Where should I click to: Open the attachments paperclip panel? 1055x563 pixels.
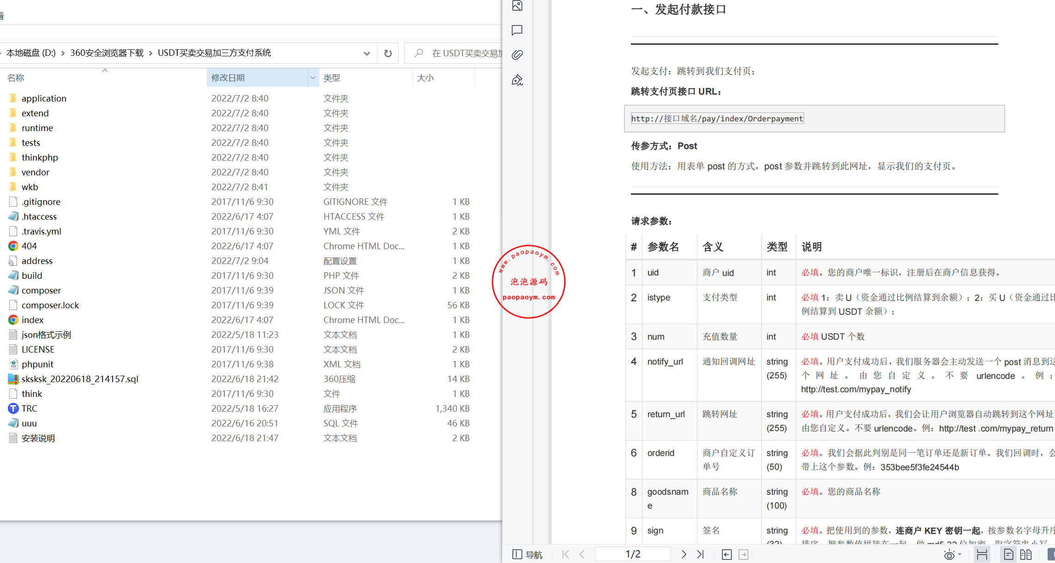517,54
